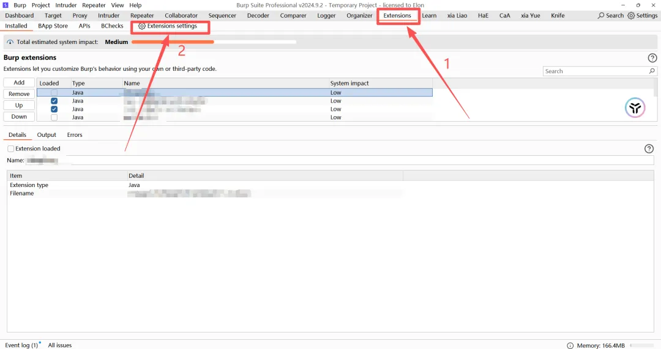Click the system impact gauge icon
The image size is (661, 349).
[10, 42]
